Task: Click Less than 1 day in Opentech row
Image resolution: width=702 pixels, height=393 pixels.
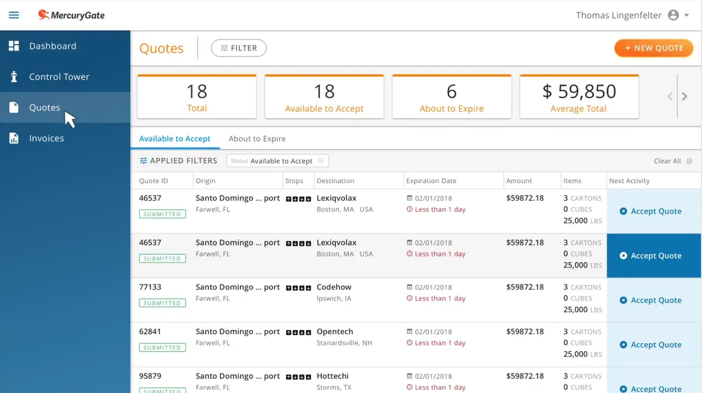Action: pyautogui.click(x=440, y=343)
